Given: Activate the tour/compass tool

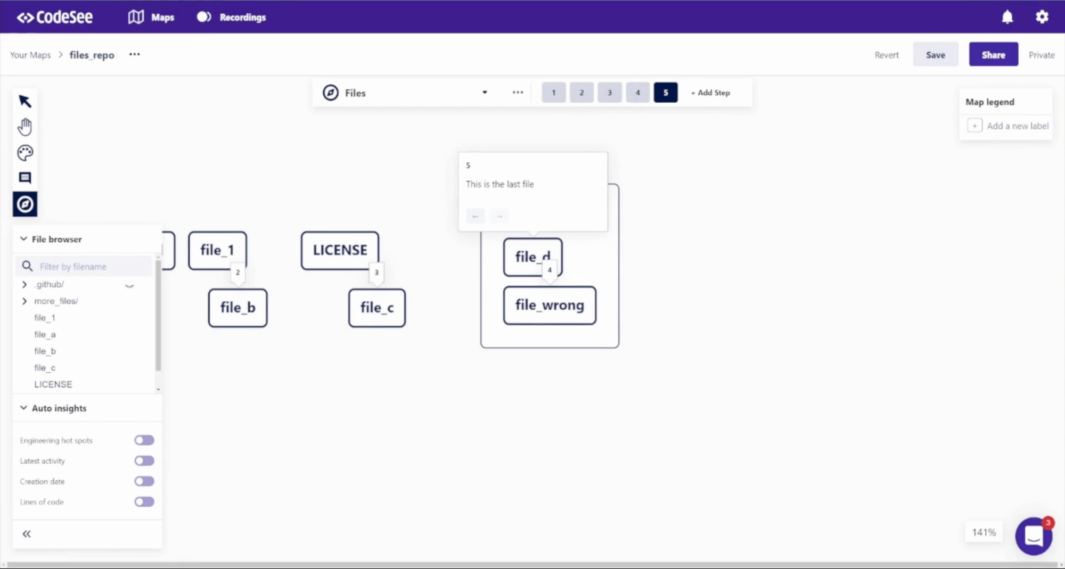Looking at the screenshot, I should click(24, 204).
